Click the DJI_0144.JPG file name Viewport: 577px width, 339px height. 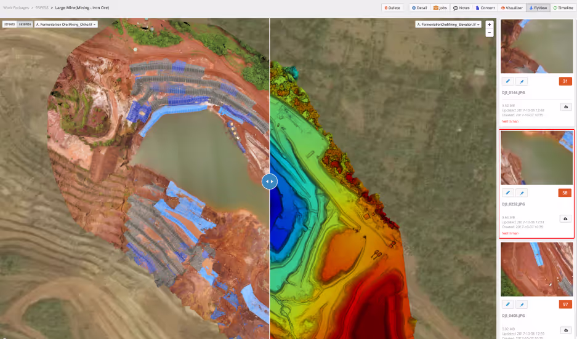(x=514, y=93)
